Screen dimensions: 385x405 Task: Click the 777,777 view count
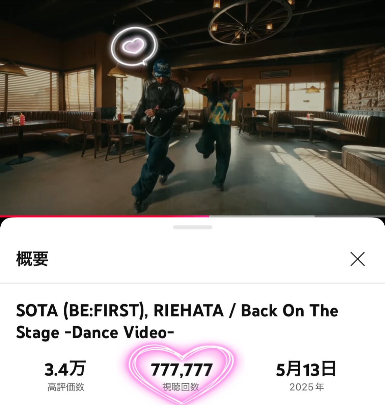(x=182, y=370)
